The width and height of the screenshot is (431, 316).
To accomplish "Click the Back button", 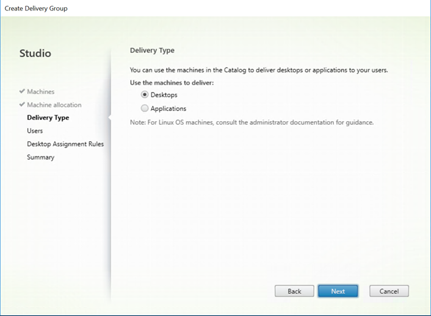I will click(x=294, y=291).
